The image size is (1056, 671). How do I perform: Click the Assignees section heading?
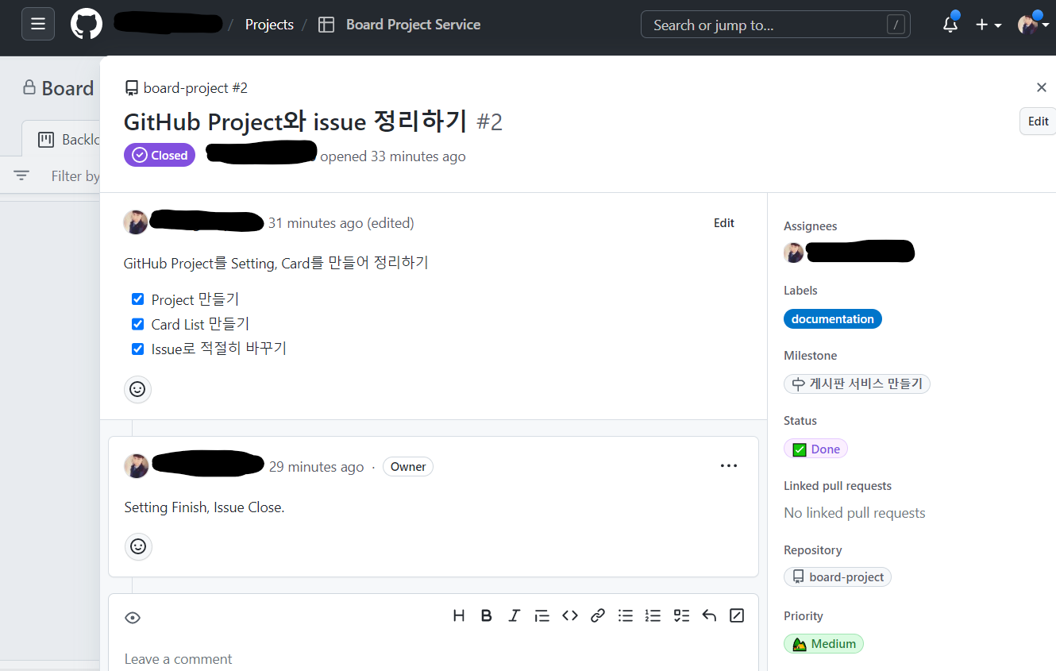(x=810, y=226)
